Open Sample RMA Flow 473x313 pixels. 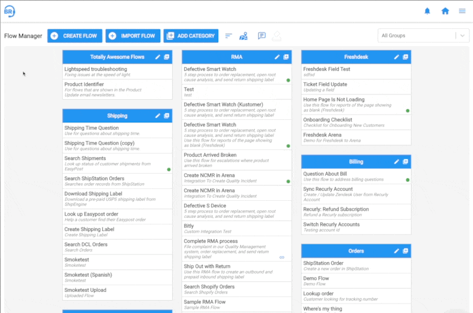point(237,304)
